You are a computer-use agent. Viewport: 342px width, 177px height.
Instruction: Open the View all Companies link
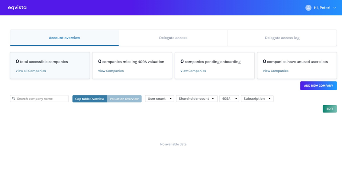pos(31,71)
